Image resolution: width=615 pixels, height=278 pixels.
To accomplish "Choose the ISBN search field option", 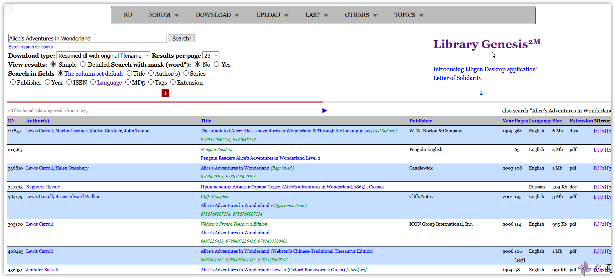I will [69, 82].
